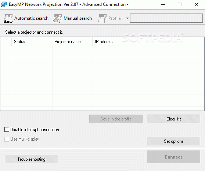Click the Automatic search magnifier icon
205x171 pixels.
pyautogui.click(x=8, y=19)
